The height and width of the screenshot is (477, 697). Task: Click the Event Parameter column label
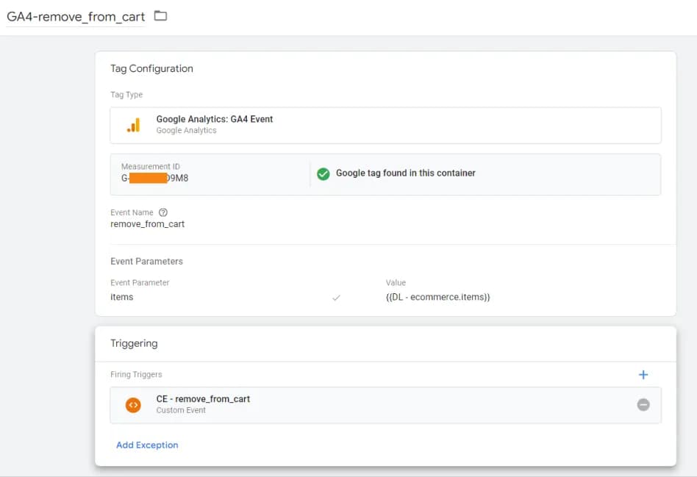(140, 283)
